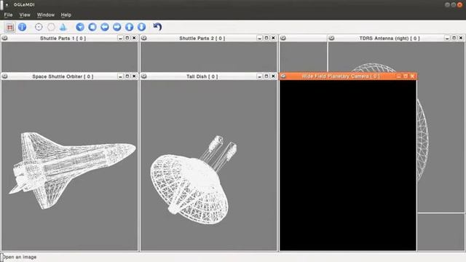The image size is (466, 262).
Task: Minimize the Wide Field Planetary Camera window
Action: pos(398,76)
